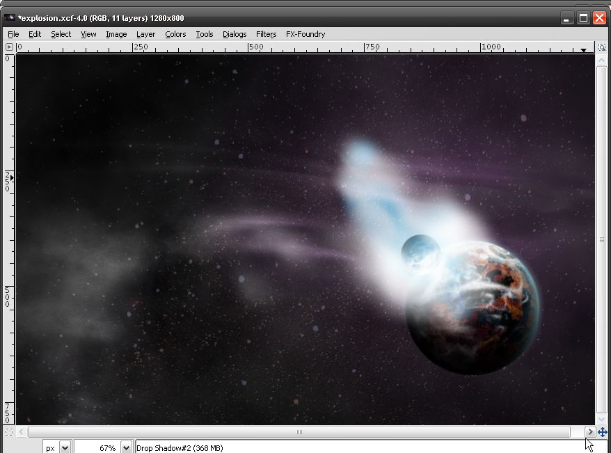Open the File menu
This screenshot has width=611, height=453.
(x=13, y=34)
